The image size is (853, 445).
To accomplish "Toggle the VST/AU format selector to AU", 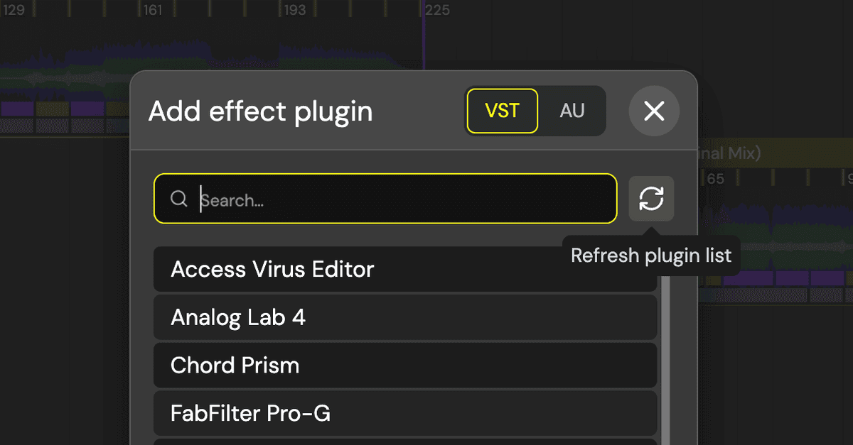I will pos(573,111).
